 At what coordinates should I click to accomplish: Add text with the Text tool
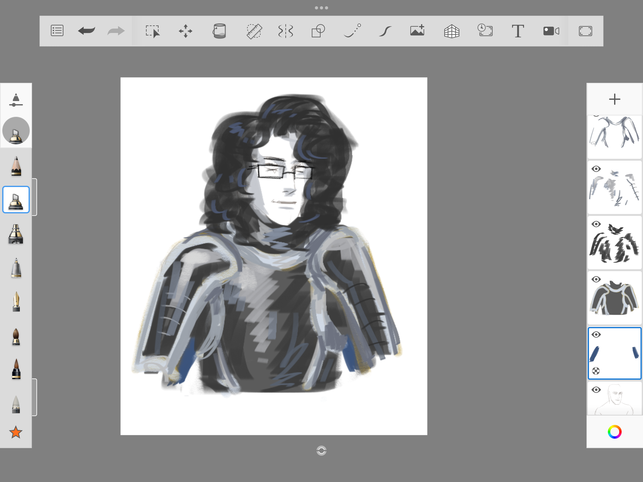tap(518, 31)
